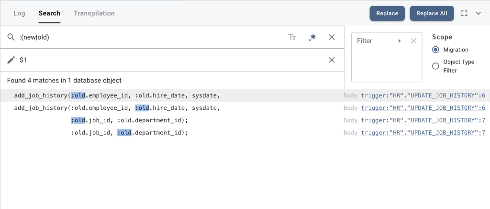490x209 pixels.
Task: Expand the Filter arrow
Action: 400,41
